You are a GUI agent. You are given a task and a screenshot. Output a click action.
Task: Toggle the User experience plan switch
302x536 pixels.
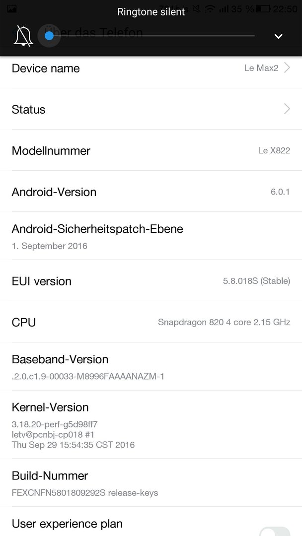[x=275, y=532]
